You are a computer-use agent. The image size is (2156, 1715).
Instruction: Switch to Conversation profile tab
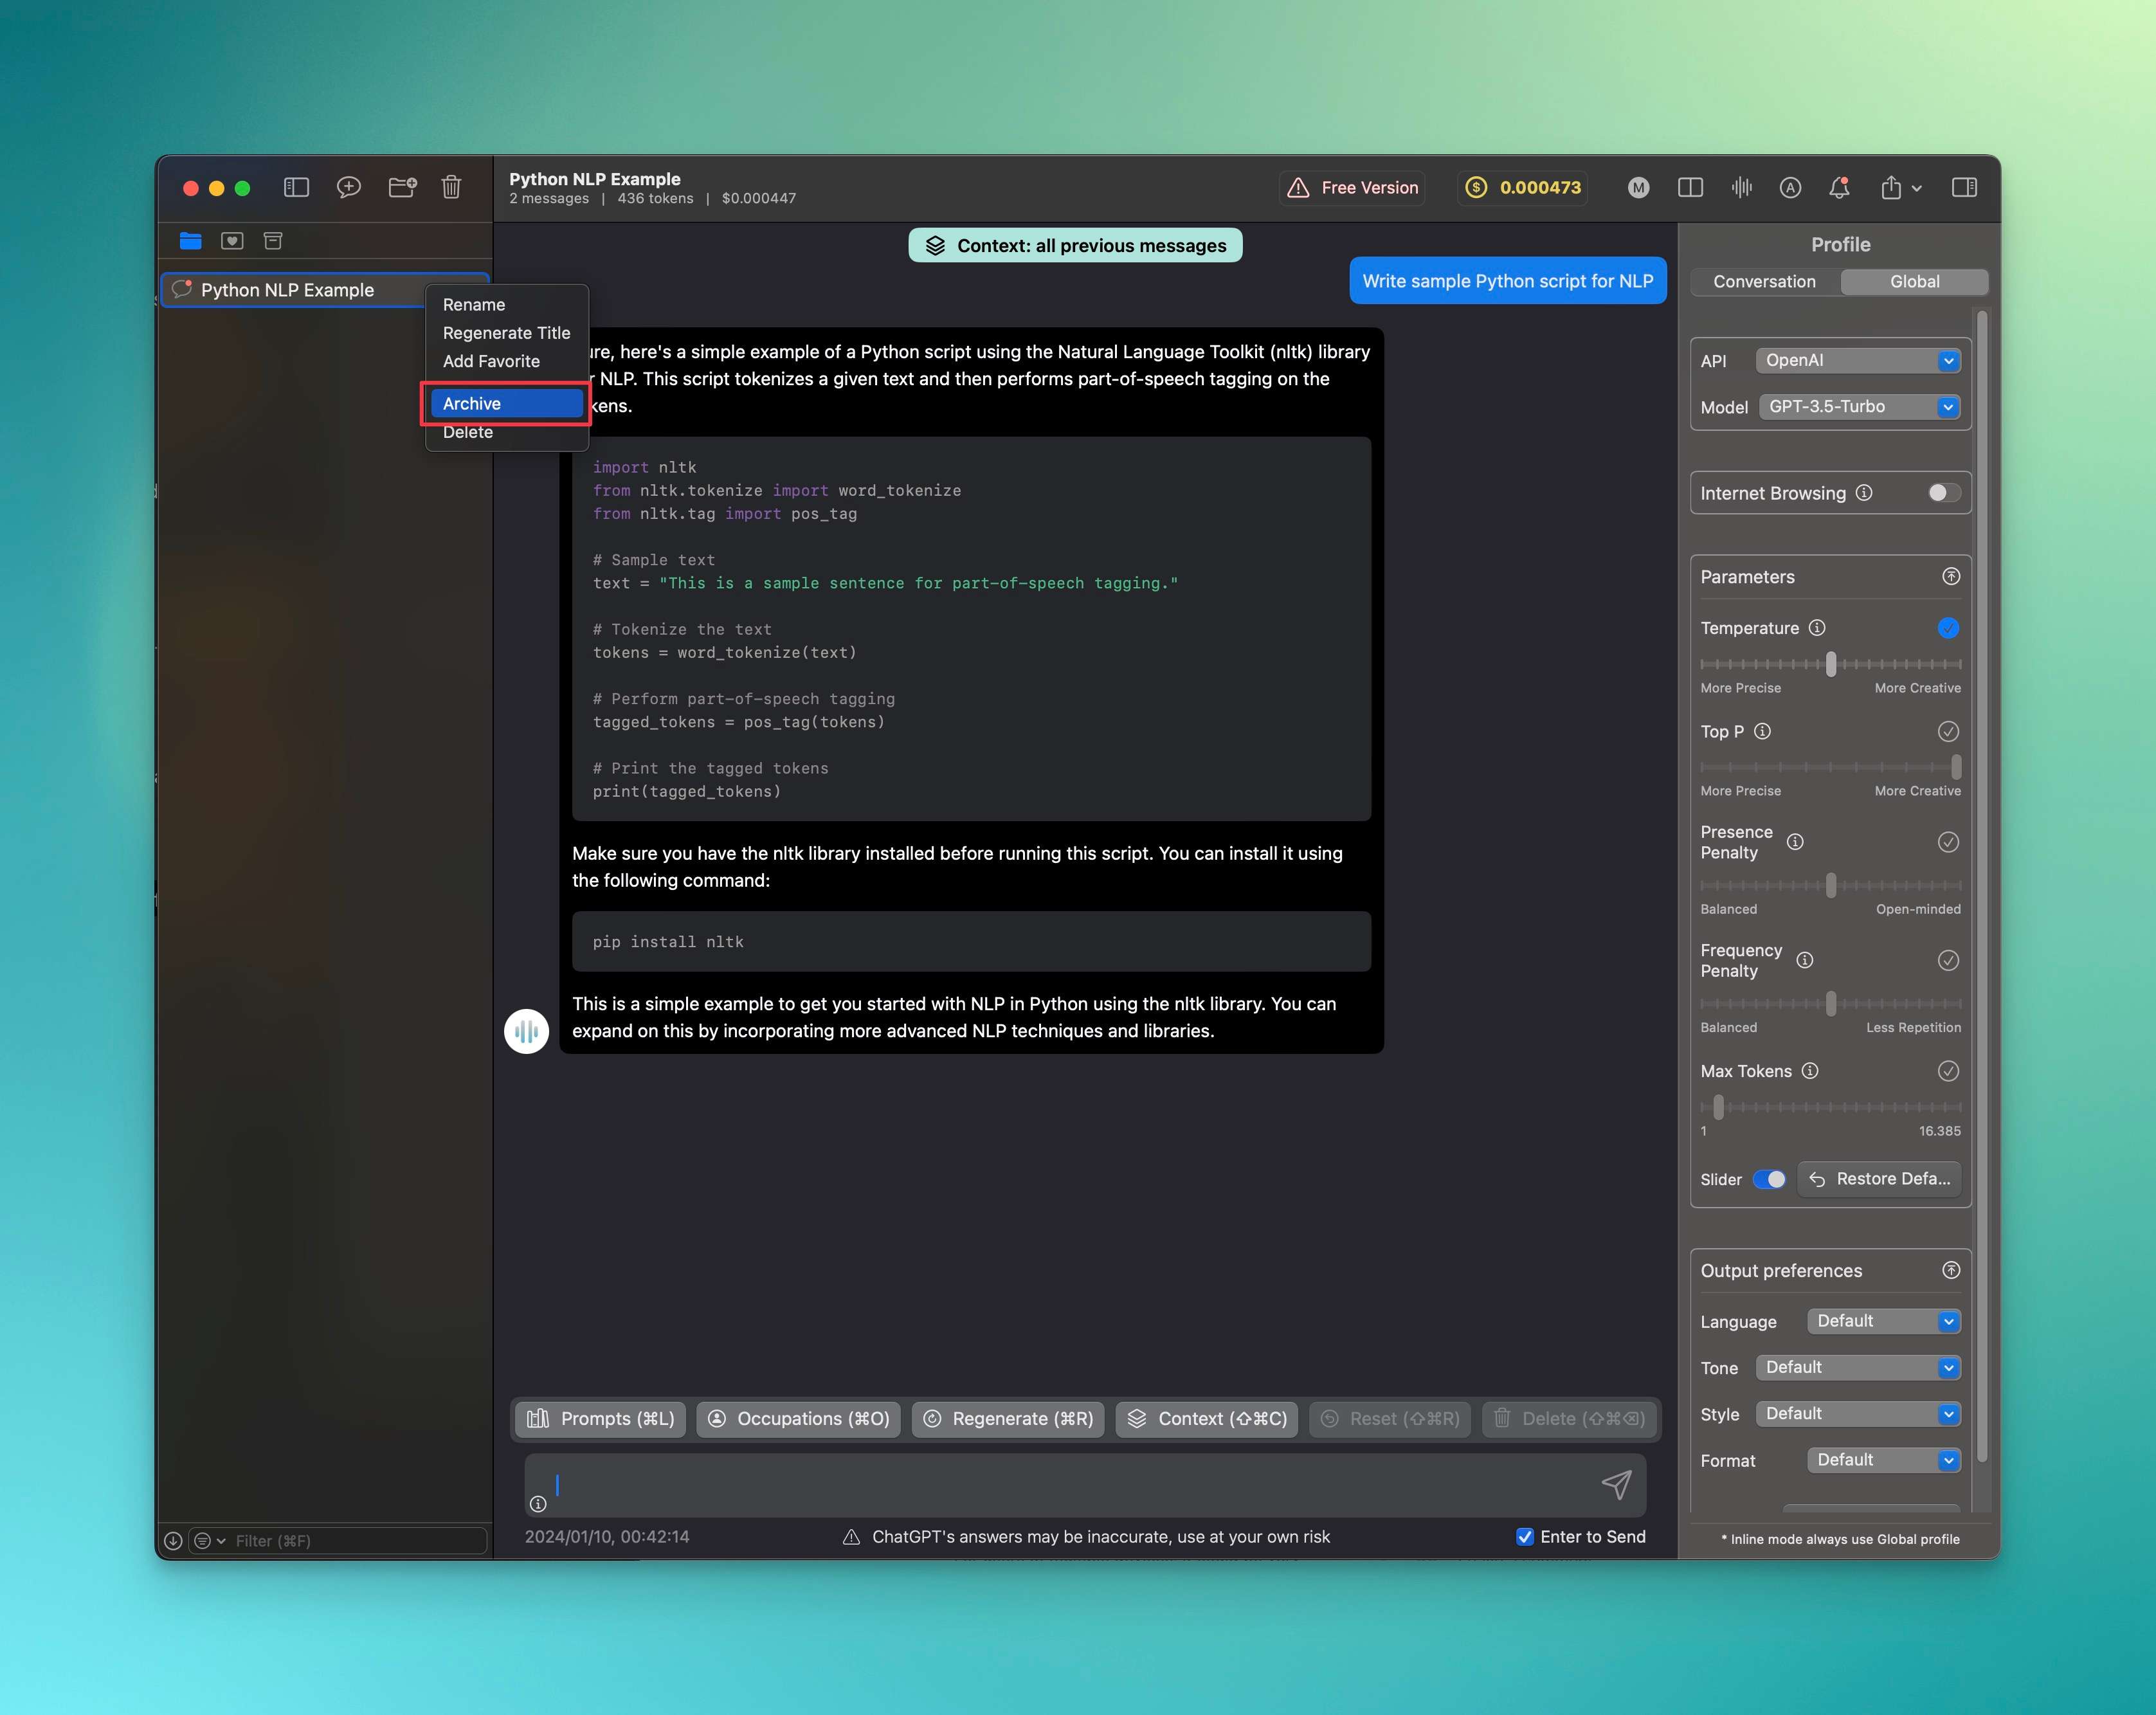tap(1765, 282)
